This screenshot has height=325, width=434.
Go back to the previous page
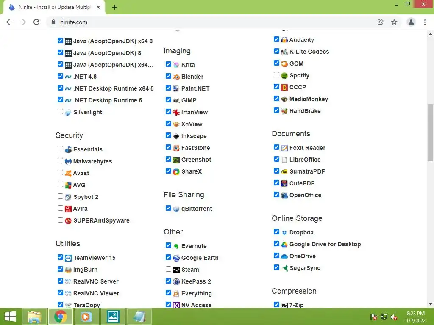coord(9,22)
